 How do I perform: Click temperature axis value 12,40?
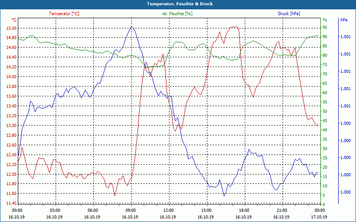[x=12, y=155]
